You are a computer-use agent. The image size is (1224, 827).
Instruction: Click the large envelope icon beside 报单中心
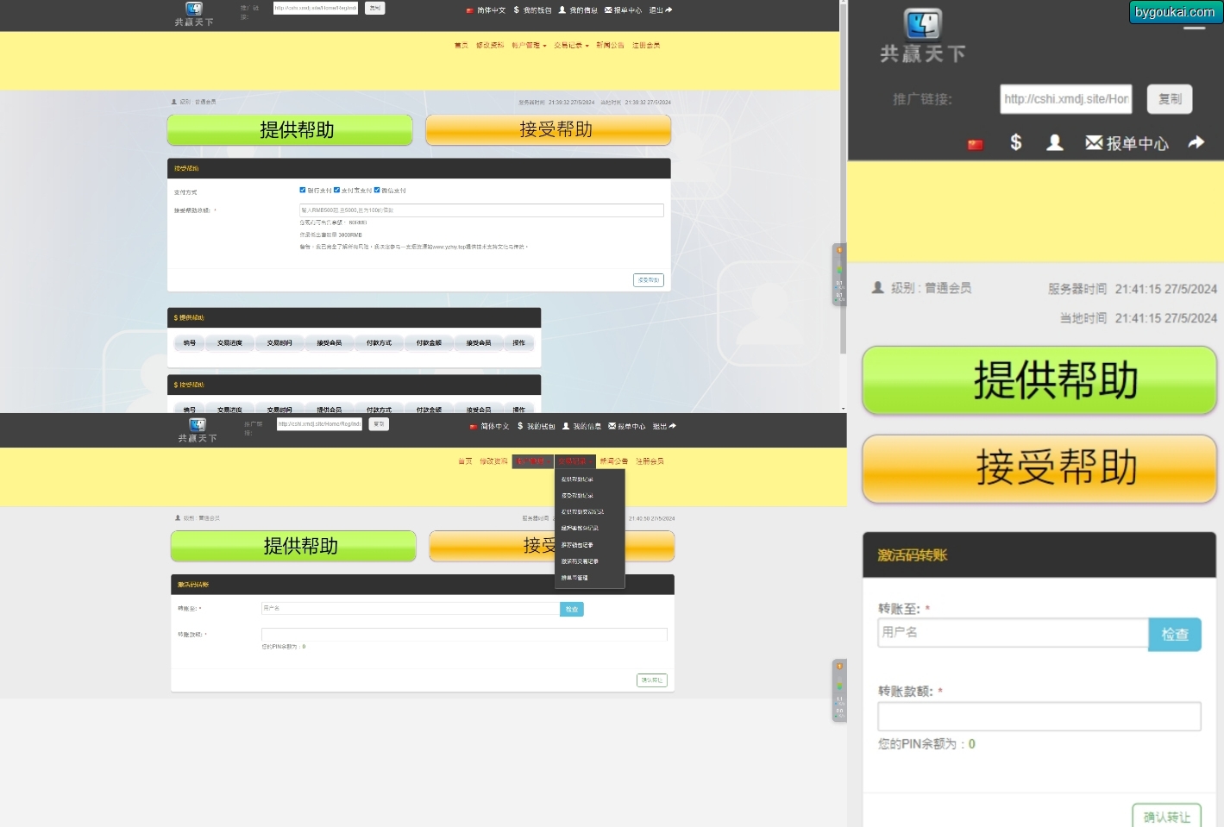[1094, 142]
